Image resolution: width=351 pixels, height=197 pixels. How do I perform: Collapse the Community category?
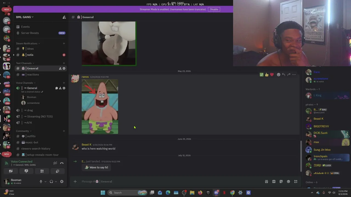click(24, 131)
